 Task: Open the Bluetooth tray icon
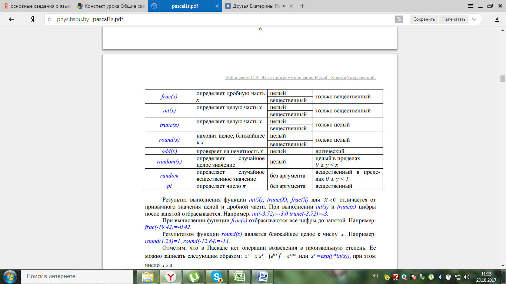(x=440, y=277)
